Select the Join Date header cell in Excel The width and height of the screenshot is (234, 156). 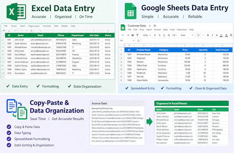94,35
